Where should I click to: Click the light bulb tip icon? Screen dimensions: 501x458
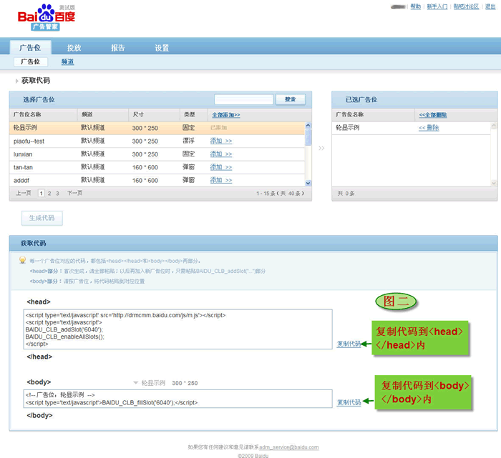(x=22, y=260)
